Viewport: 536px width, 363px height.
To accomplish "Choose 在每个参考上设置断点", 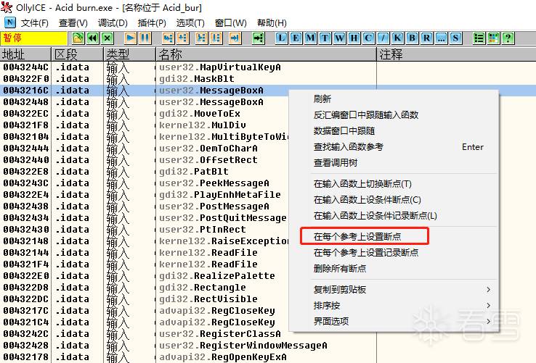I will click(394, 236).
